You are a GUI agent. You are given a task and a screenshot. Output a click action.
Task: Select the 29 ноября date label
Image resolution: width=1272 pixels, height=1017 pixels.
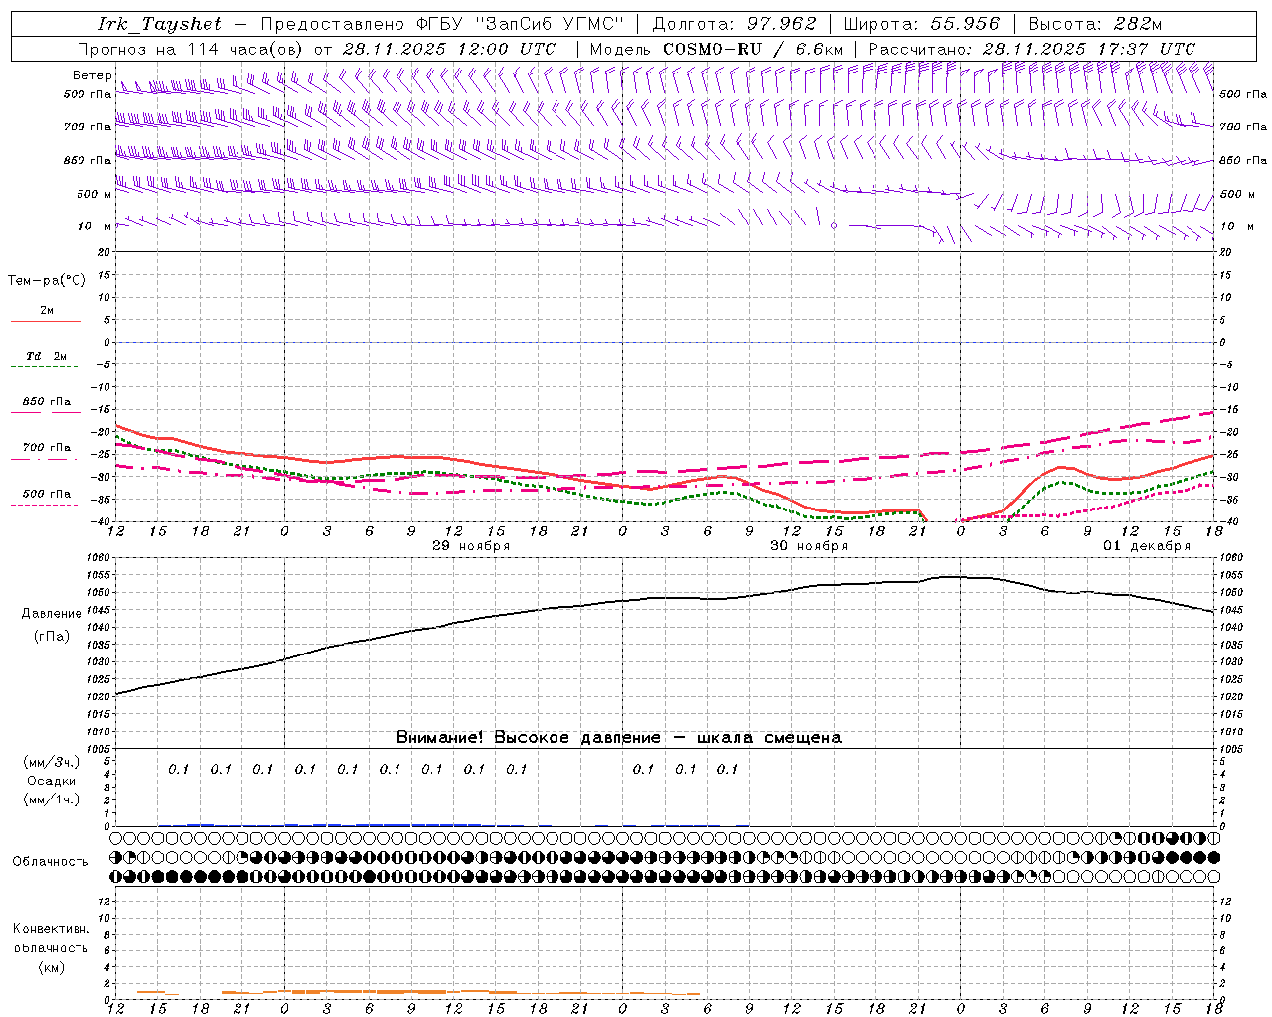tap(470, 546)
